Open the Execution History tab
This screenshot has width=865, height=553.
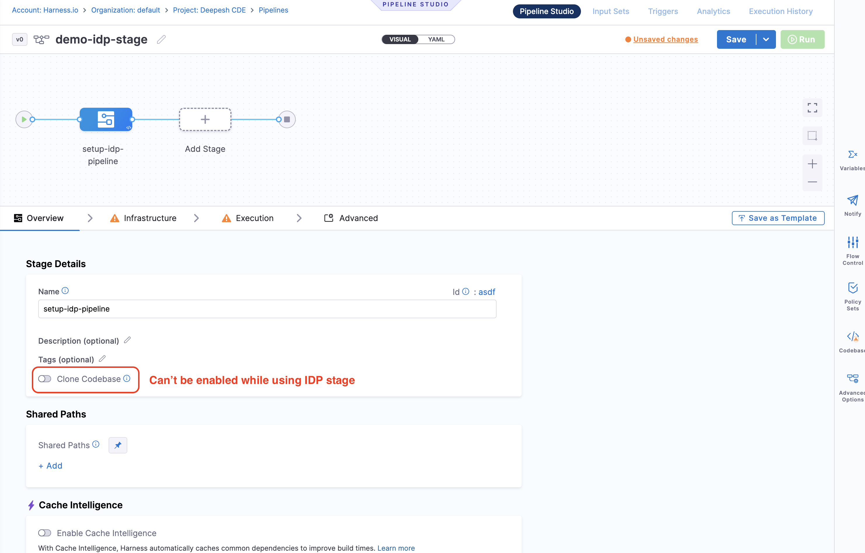pos(780,11)
